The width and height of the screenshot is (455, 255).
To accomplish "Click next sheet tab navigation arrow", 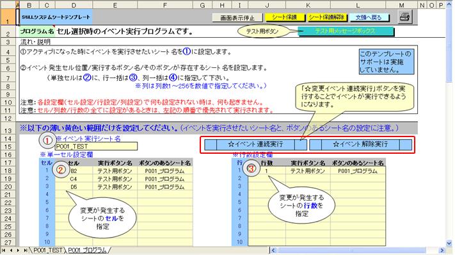I will coord(18,250).
